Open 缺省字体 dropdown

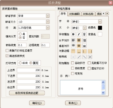click(x=48, y=16)
